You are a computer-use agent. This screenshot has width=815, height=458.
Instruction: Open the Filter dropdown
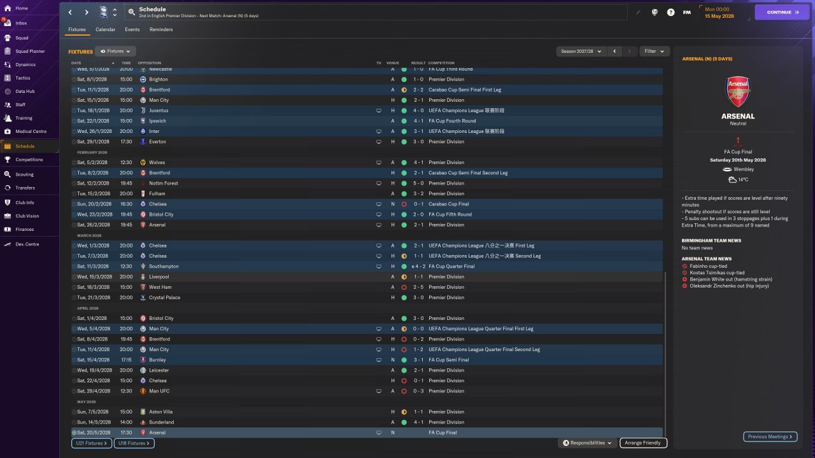654,51
